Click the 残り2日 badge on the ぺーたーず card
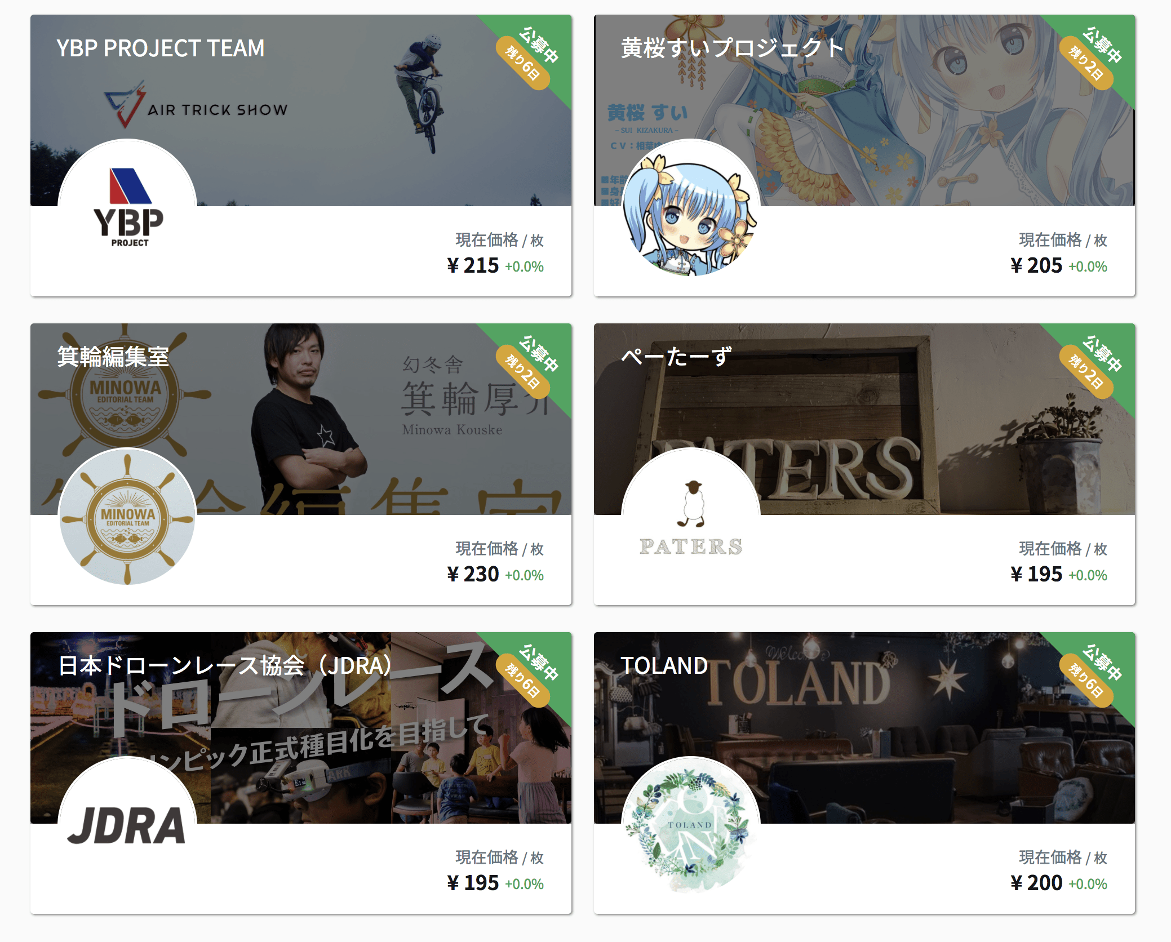This screenshot has width=1171, height=942. click(x=1086, y=372)
